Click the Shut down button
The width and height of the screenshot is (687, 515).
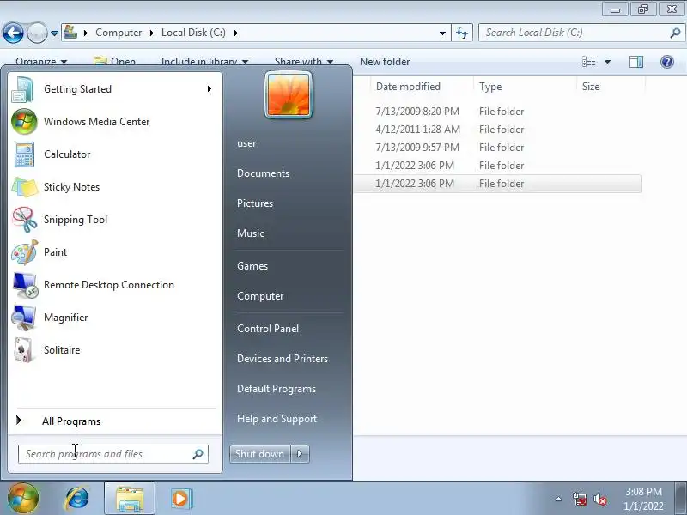(x=260, y=454)
